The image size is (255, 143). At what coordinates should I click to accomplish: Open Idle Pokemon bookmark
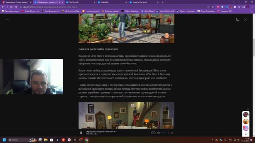(x=71, y=11)
